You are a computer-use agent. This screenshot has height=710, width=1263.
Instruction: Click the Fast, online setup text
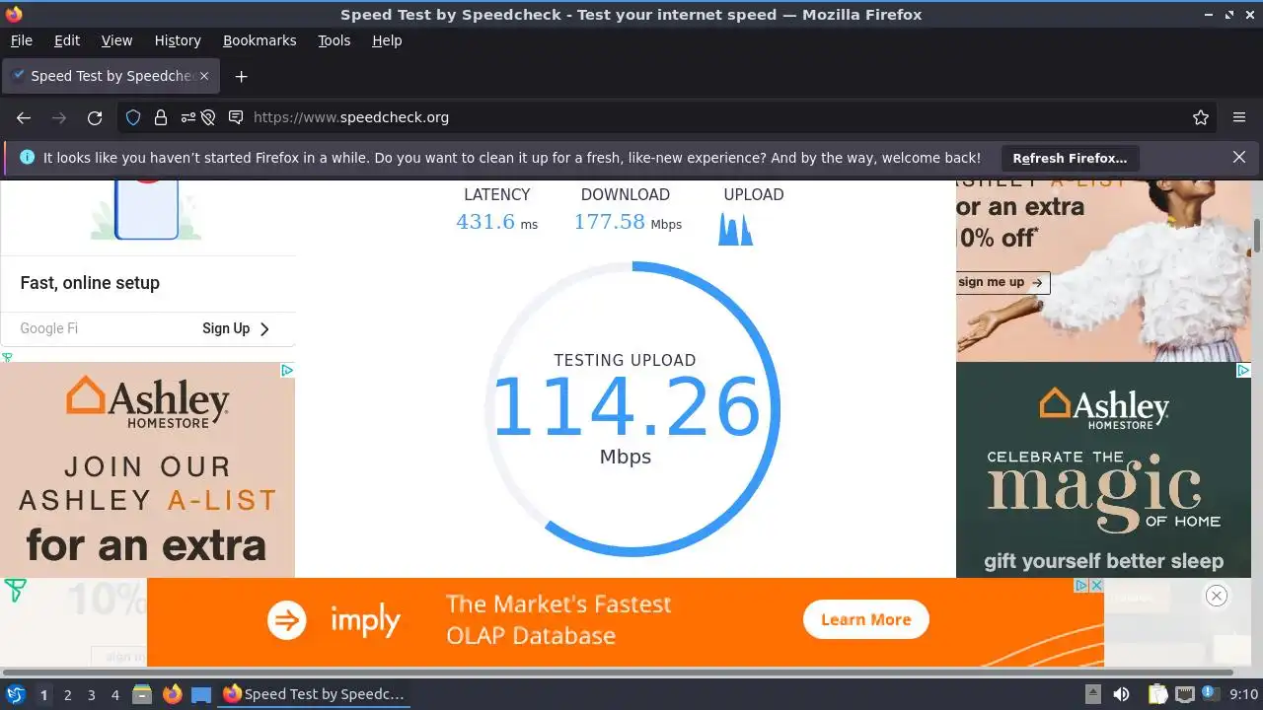[x=90, y=283]
